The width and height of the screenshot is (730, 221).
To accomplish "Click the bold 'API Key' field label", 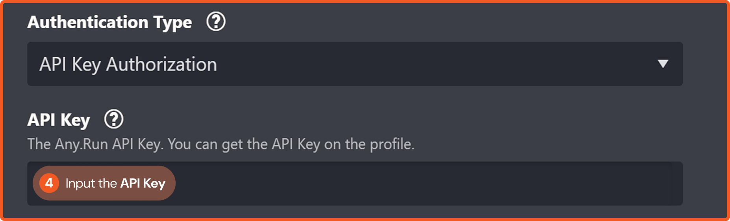I will 59,120.
